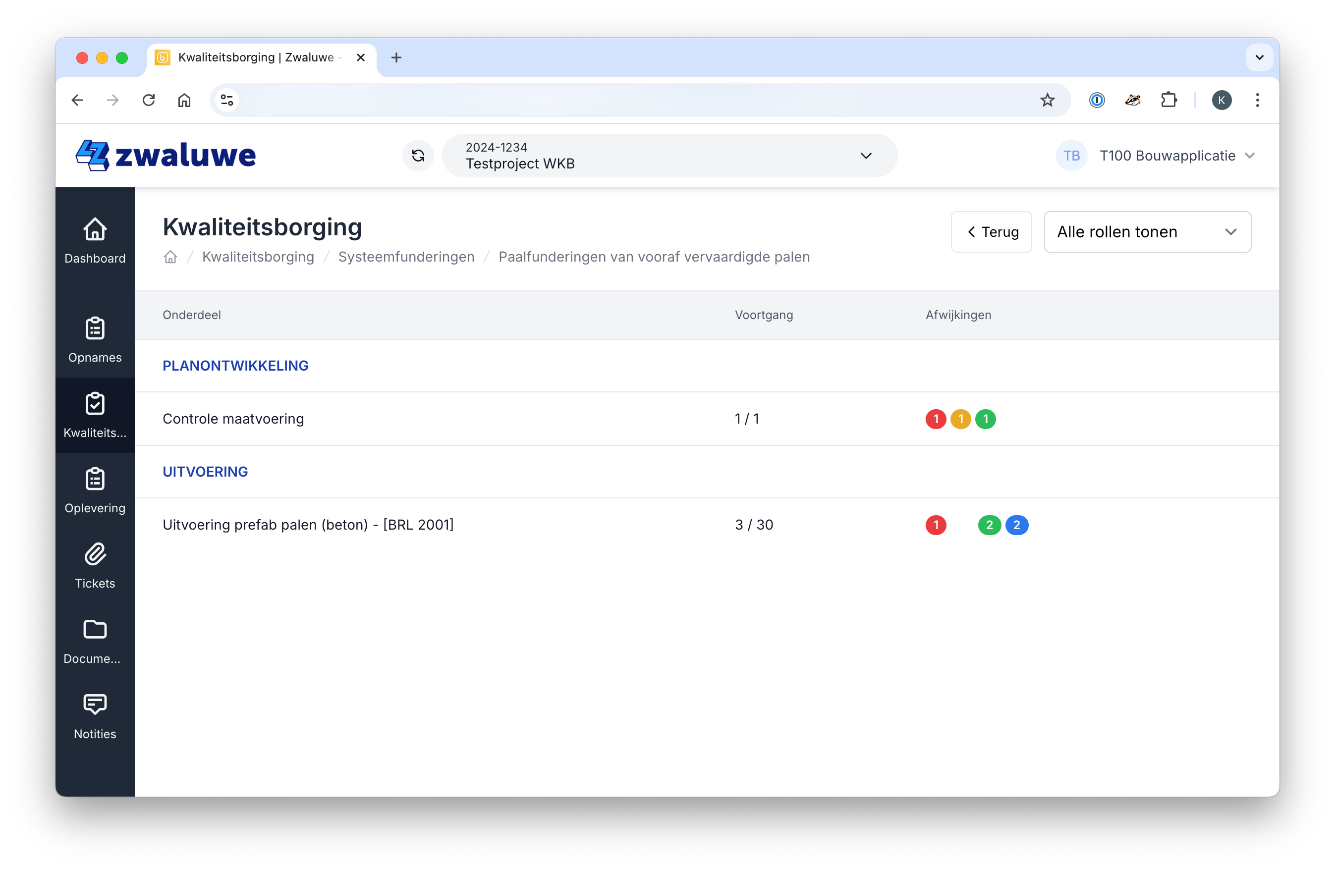1335x870 pixels.
Task: Click the PLANONTWIKKELING section heading
Action: [235, 366]
